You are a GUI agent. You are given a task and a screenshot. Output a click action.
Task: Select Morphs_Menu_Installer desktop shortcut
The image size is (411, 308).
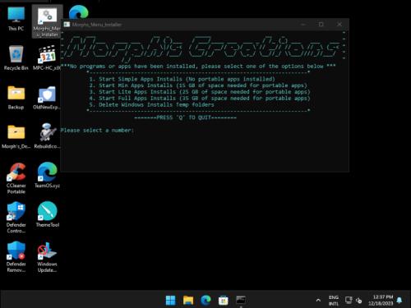pos(47,22)
